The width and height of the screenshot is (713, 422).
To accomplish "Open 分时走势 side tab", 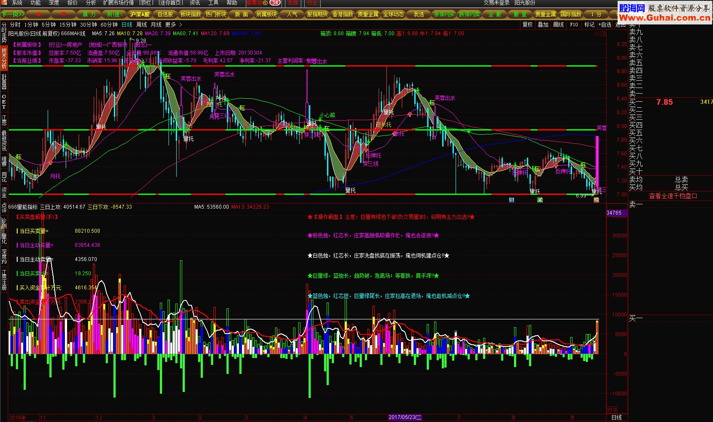I will pos(4,33).
